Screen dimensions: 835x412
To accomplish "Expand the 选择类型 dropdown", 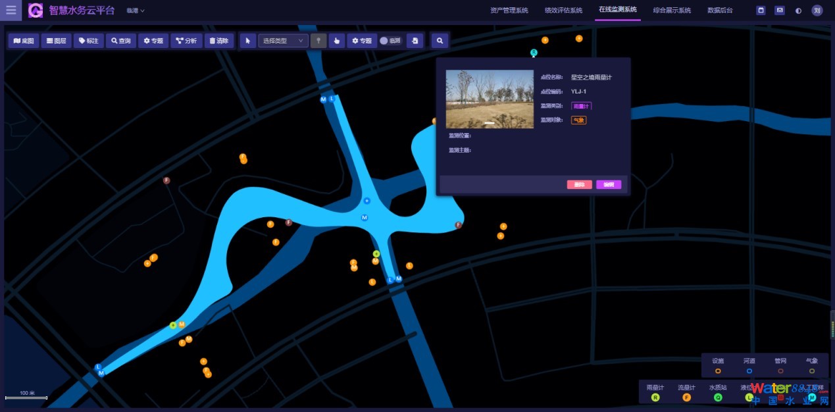I will click(x=283, y=41).
